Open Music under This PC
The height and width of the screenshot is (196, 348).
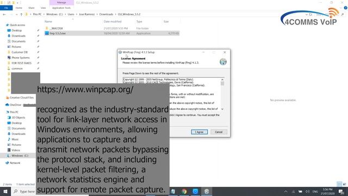point(15,139)
